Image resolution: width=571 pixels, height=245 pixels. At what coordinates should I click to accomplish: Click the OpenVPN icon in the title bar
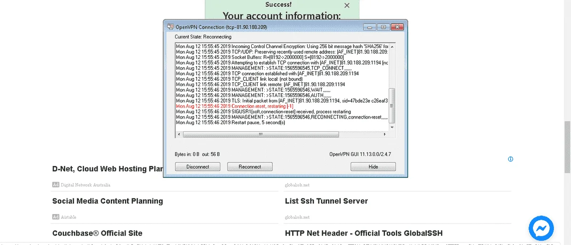(x=170, y=27)
